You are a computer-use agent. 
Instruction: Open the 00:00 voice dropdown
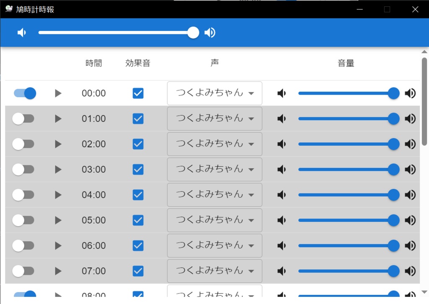point(214,93)
